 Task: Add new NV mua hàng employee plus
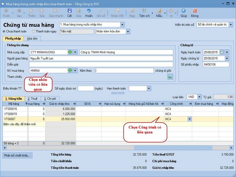tap(70, 70)
